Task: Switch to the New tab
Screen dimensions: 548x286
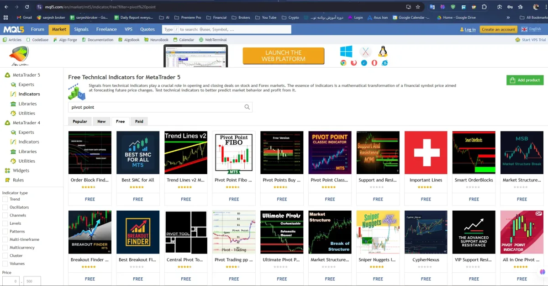Action: 101,122
